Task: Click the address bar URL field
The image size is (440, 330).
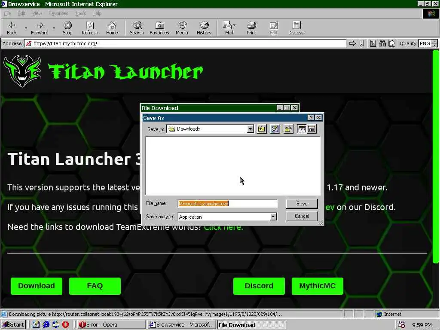Action: (185, 43)
